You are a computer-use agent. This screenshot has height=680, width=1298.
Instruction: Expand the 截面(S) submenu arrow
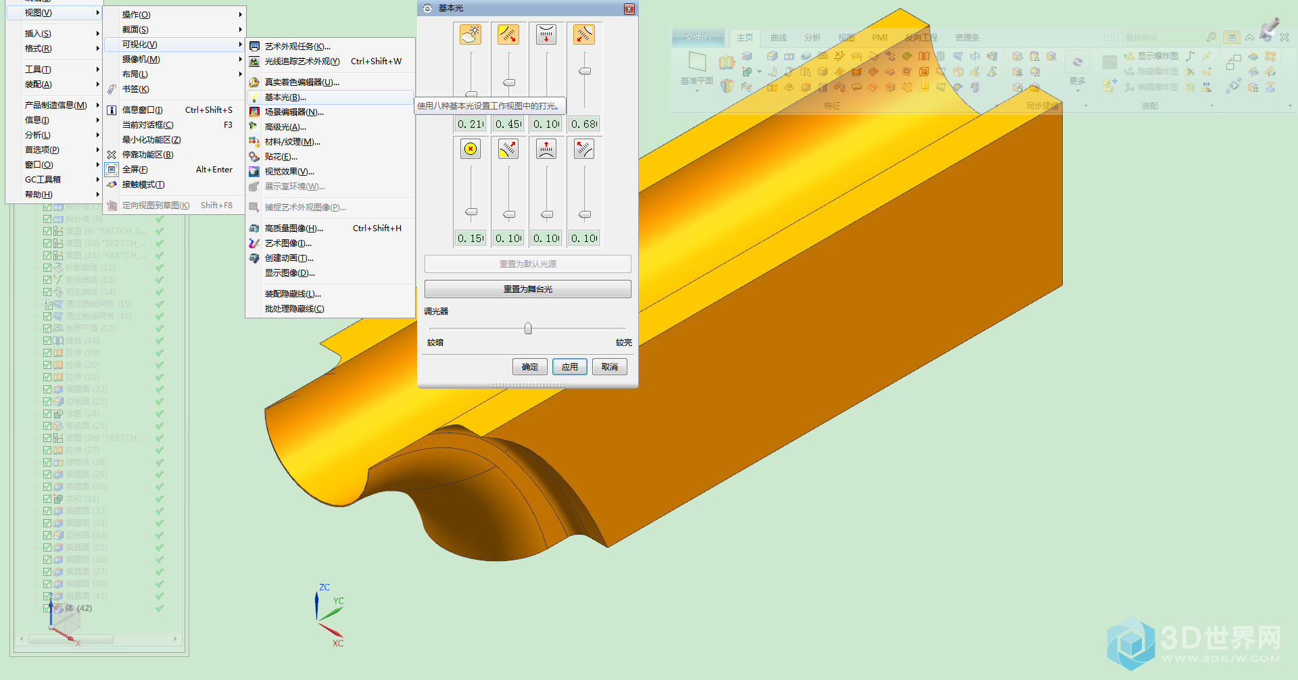[x=240, y=30]
